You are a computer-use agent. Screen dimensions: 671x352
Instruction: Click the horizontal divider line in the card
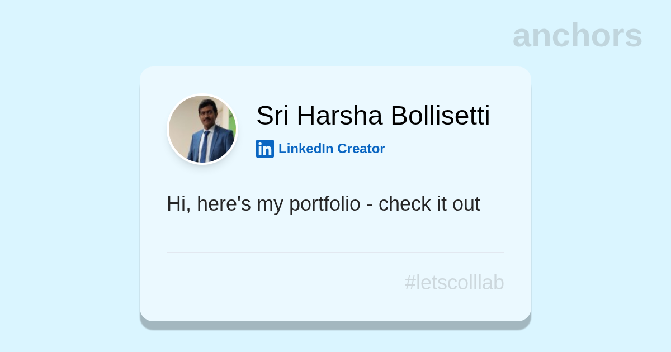tap(335, 253)
